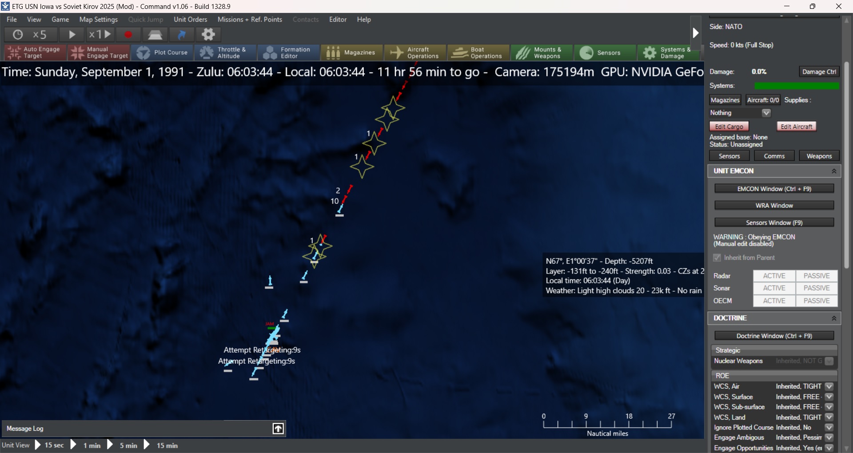Expand the Message Log with arrow icon
The image size is (853, 453).
pos(278,429)
